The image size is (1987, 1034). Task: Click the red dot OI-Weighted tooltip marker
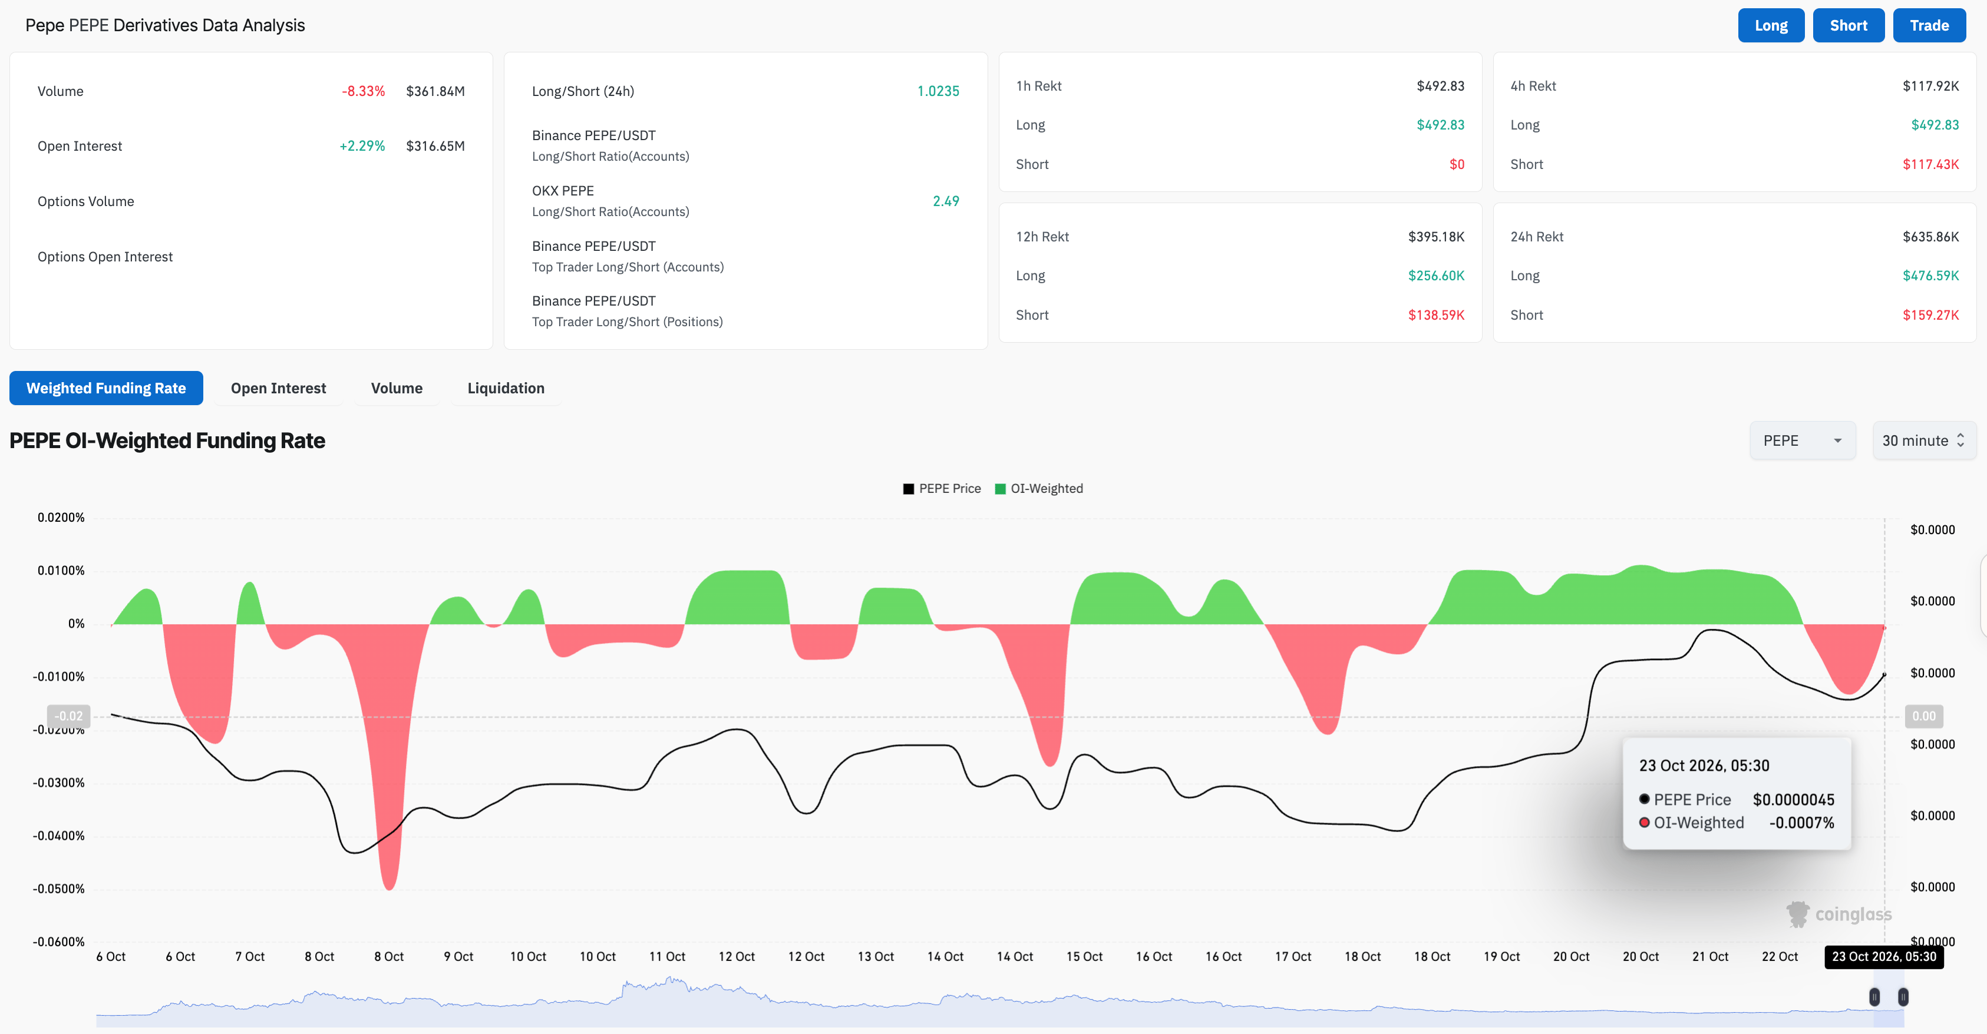1643,822
